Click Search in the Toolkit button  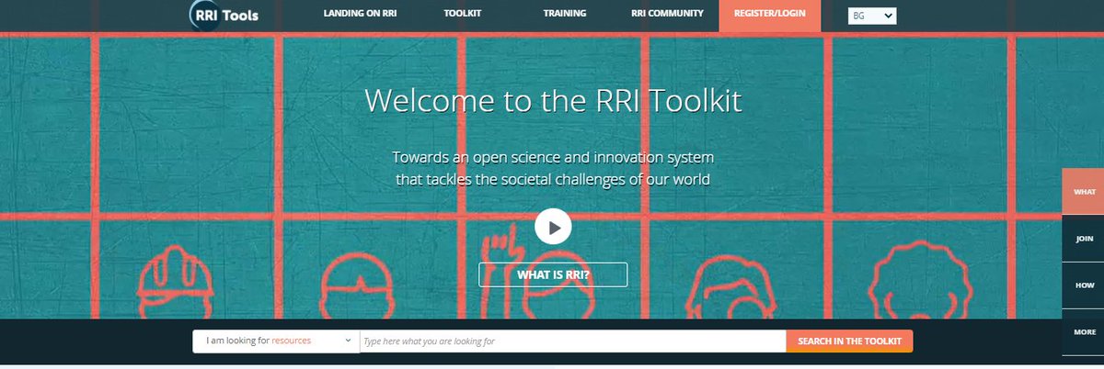coord(850,341)
